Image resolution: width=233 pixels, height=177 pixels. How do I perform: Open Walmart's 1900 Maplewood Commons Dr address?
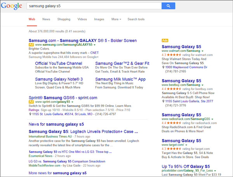click(186, 67)
